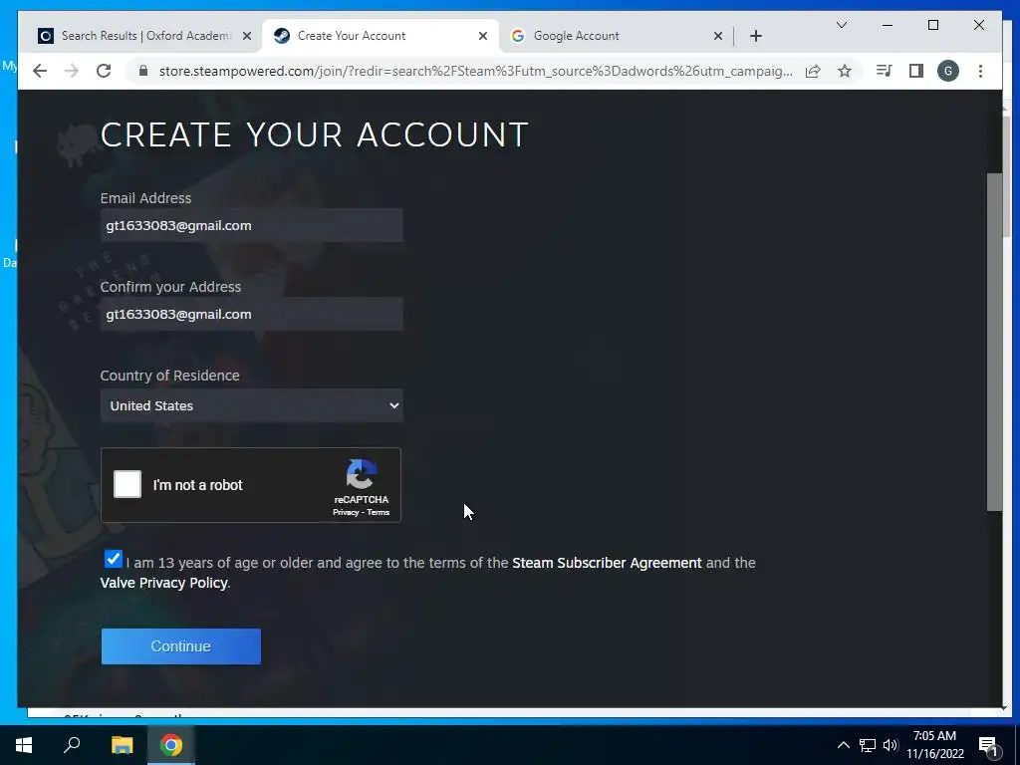Reload the Steam page

point(104,71)
